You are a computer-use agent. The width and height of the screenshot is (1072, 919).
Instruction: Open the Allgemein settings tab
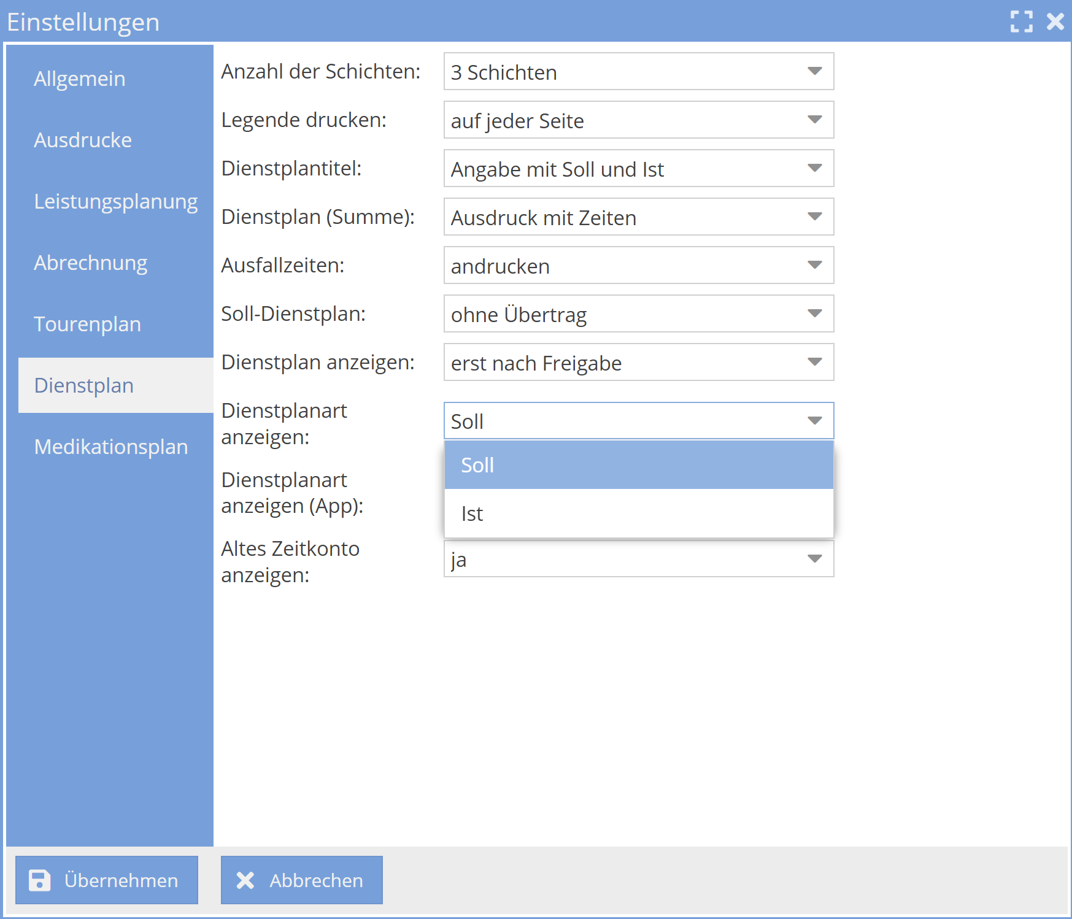pyautogui.click(x=80, y=79)
